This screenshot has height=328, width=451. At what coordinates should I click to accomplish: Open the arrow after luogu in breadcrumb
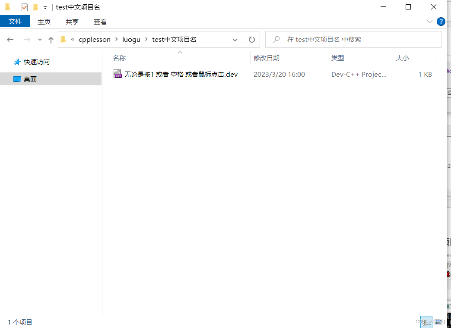(x=146, y=39)
